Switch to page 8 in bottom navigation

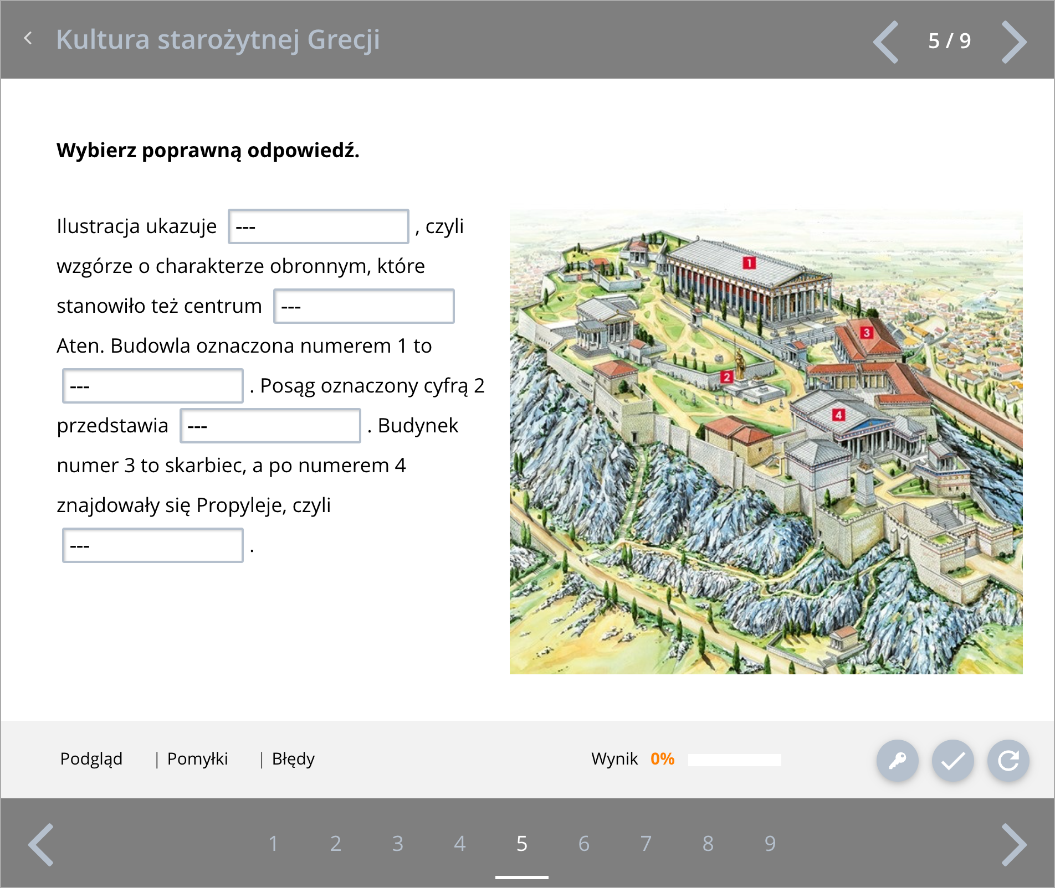(x=708, y=844)
